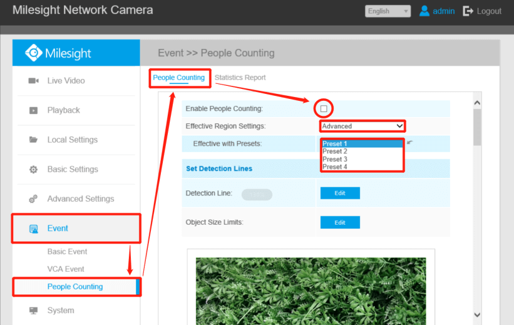Click the Logout exit icon
This screenshot has height=325, width=514.
[x=468, y=11]
